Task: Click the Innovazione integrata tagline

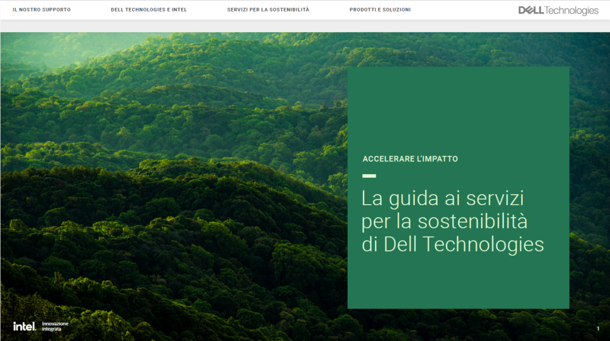Action: point(55,326)
